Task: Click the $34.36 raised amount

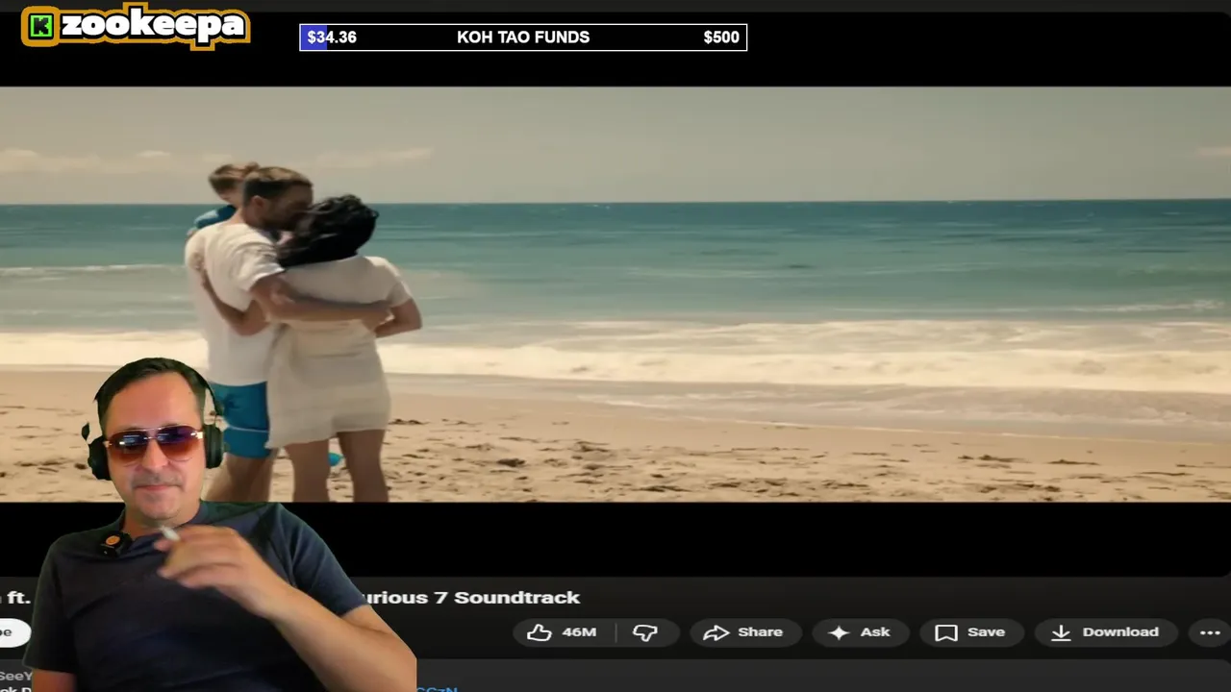Action: 332,37
